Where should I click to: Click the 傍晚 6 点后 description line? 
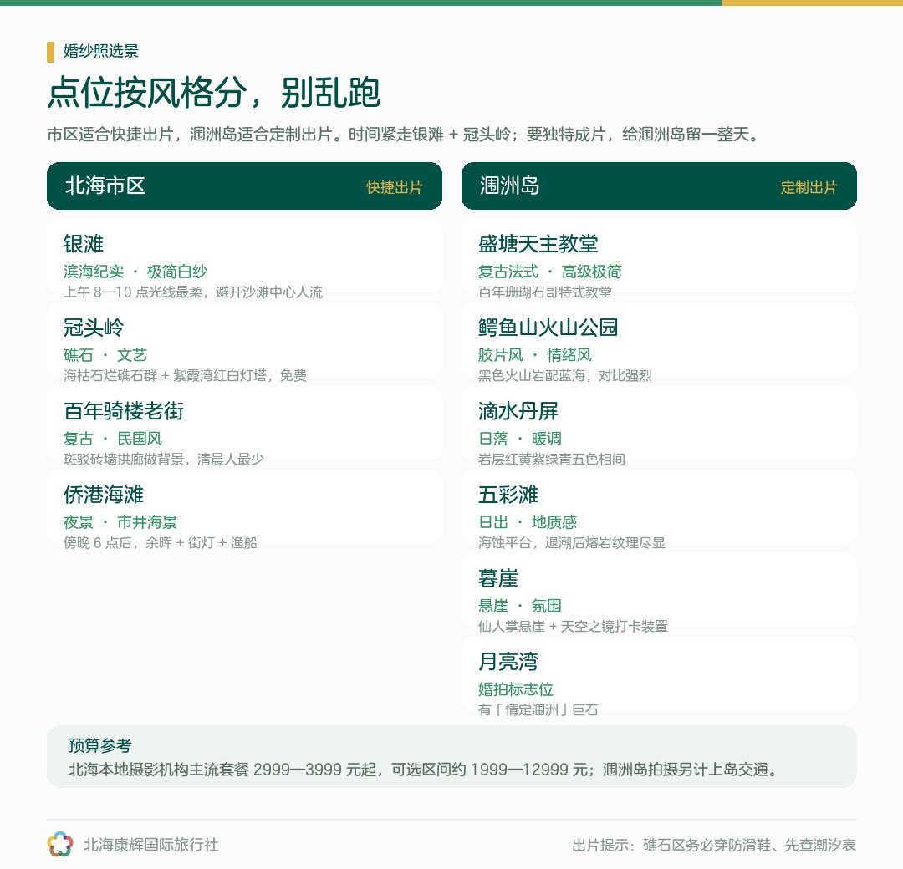pyautogui.click(x=160, y=542)
